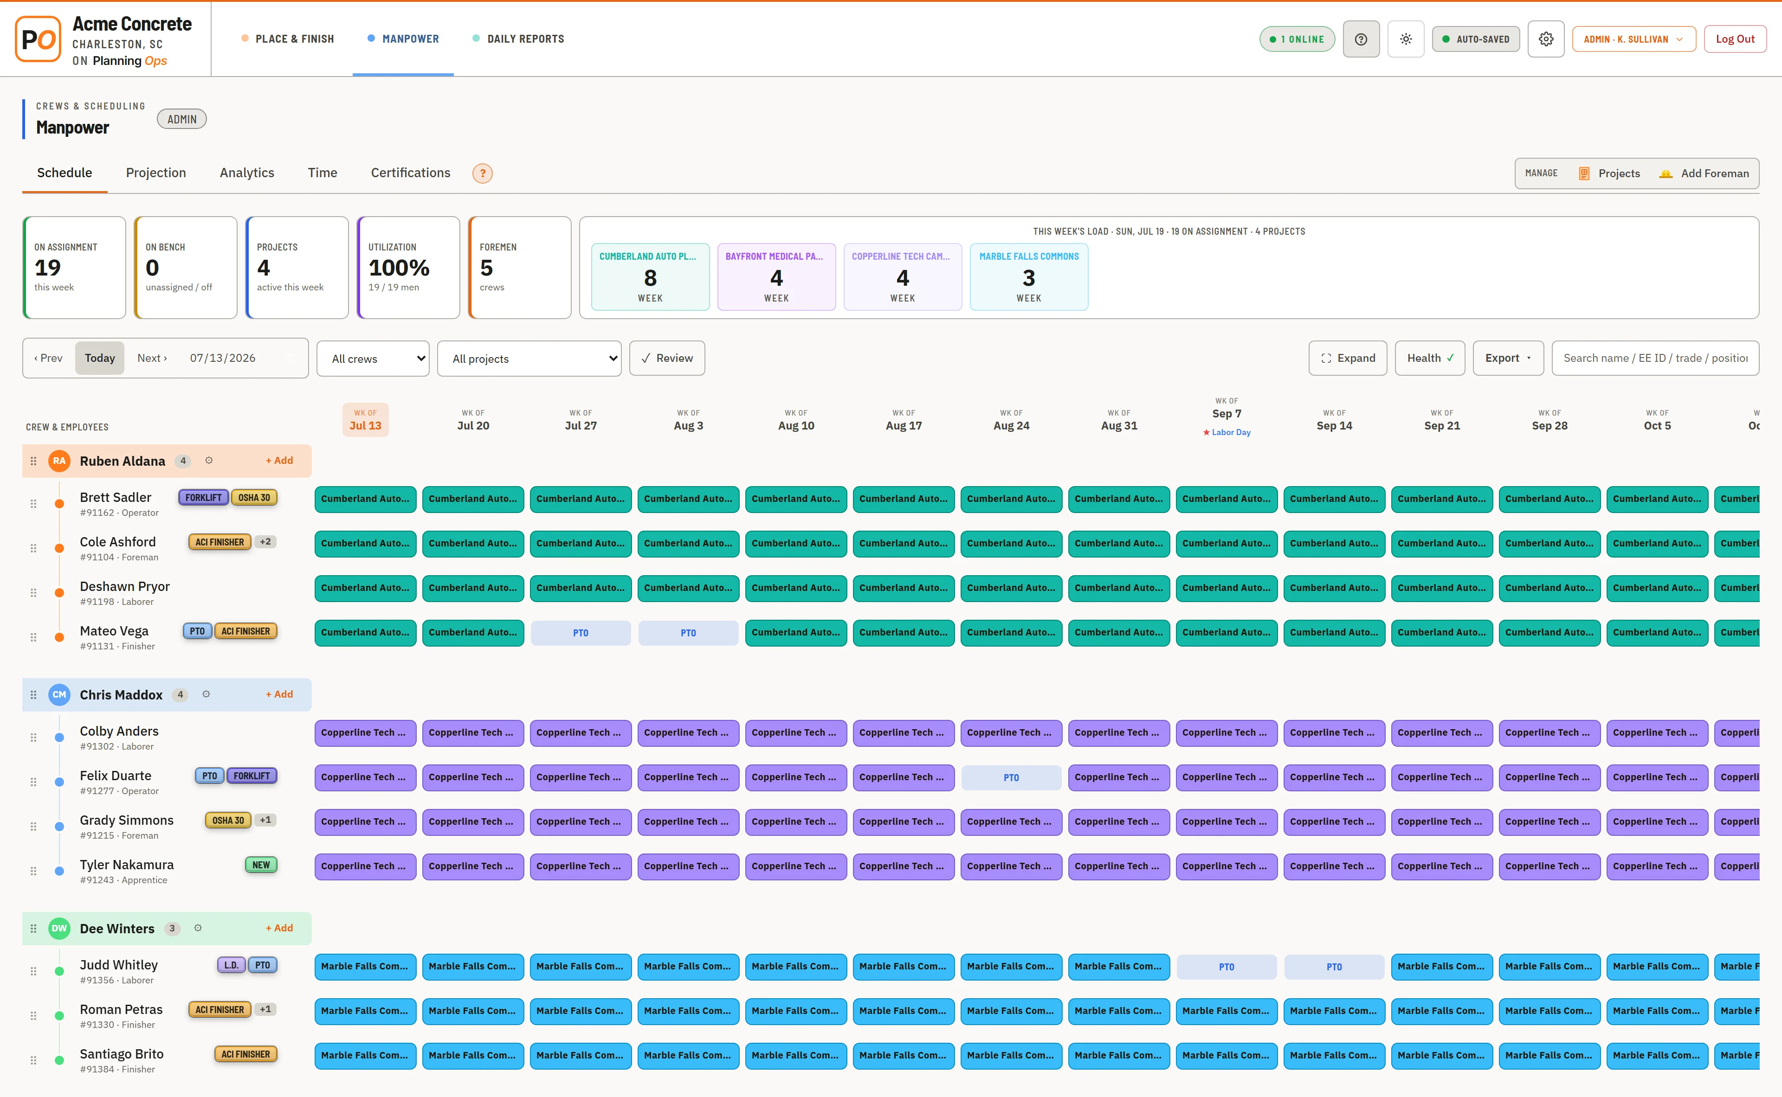Expand +2 more certifications for Cole Ashford
This screenshot has width=1782, height=1097.
(265, 542)
